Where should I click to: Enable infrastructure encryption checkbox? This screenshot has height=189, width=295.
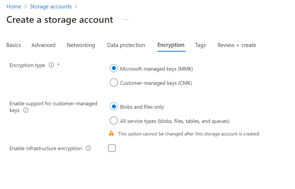tap(112, 148)
